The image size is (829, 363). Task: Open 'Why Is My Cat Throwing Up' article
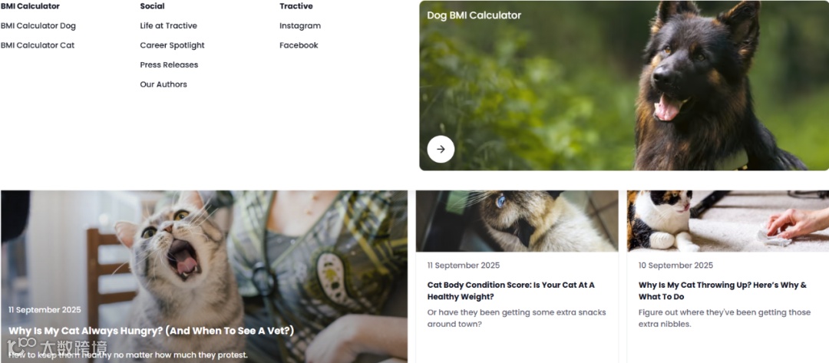pos(723,291)
